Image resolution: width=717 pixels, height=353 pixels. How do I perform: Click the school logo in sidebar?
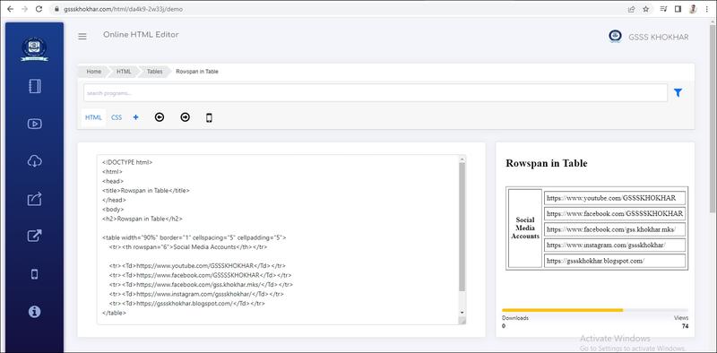(x=35, y=49)
